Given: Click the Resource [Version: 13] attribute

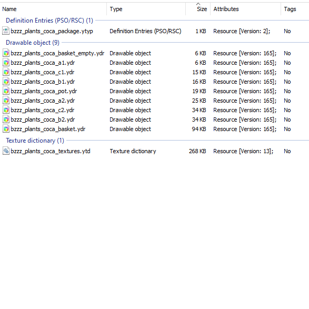Looking at the screenshot, I should click(x=243, y=151).
